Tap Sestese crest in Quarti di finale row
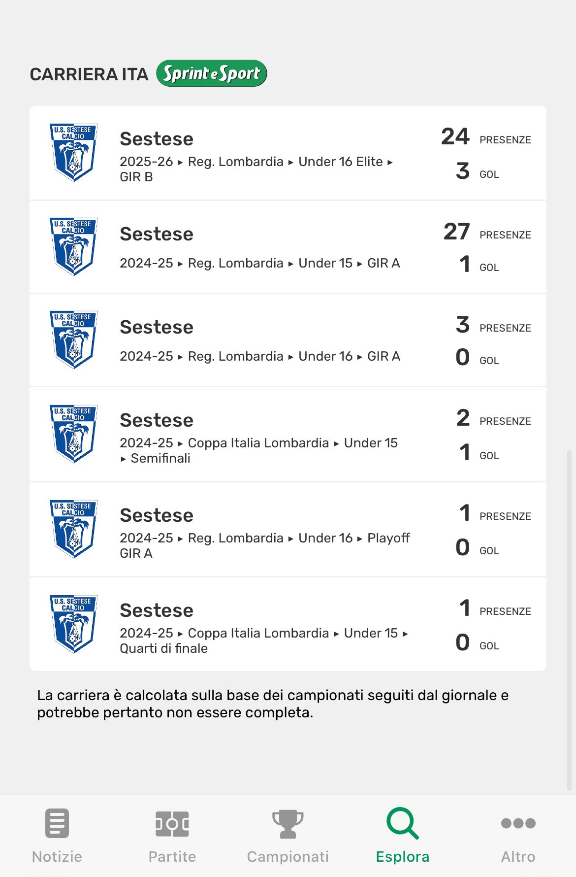The image size is (576, 877). pos(74,624)
